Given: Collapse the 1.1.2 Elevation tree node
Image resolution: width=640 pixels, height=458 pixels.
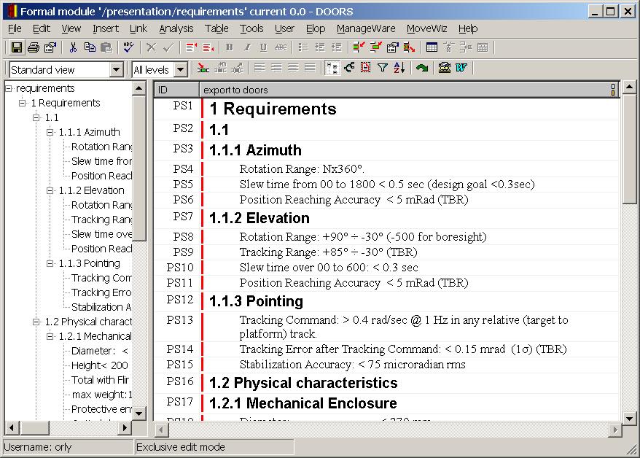Looking at the screenshot, I should pos(50,190).
